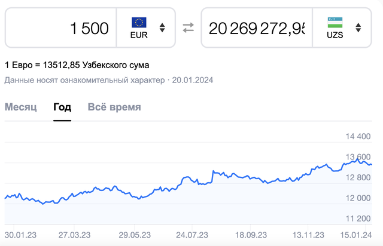Click the 13.11.23 date on chart axis
This screenshot has width=383, height=246.
click(308, 235)
